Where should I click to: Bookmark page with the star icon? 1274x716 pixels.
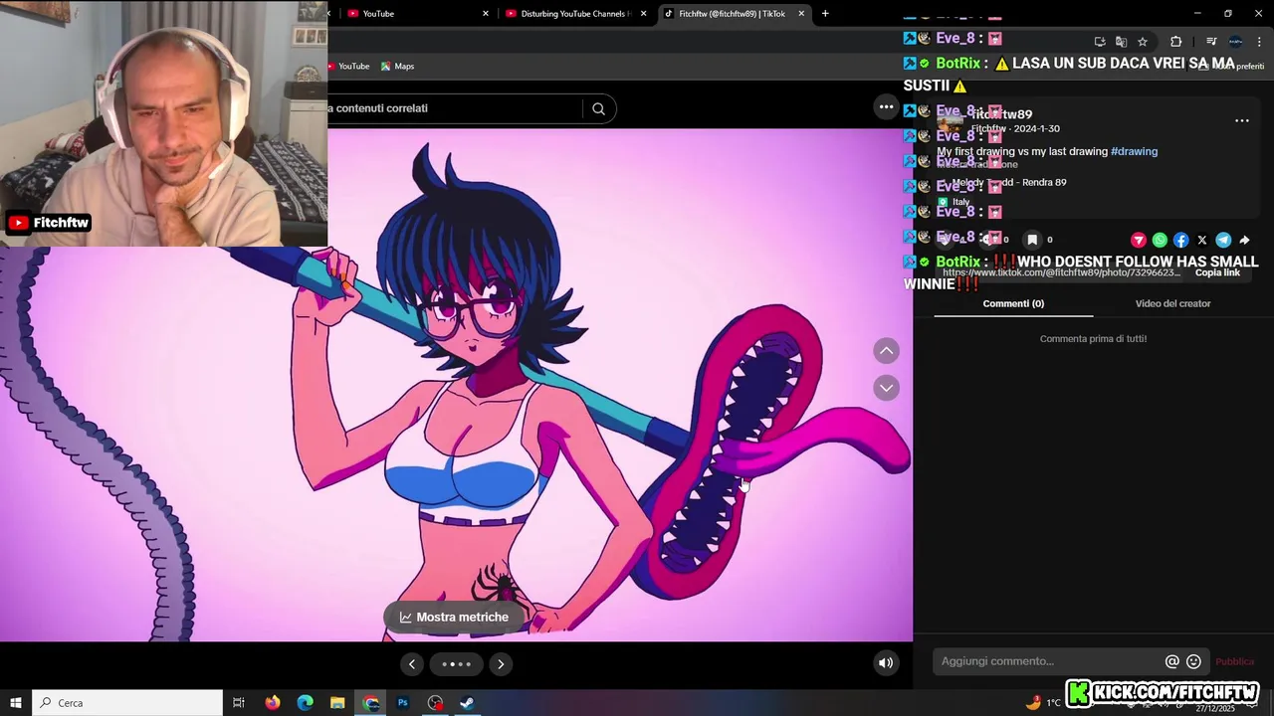1143,41
